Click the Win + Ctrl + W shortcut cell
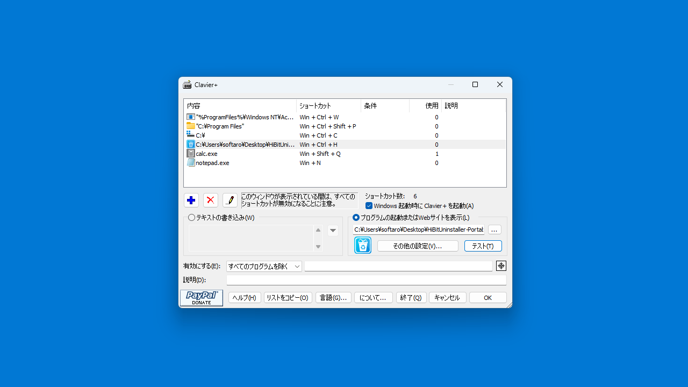 [x=319, y=117]
